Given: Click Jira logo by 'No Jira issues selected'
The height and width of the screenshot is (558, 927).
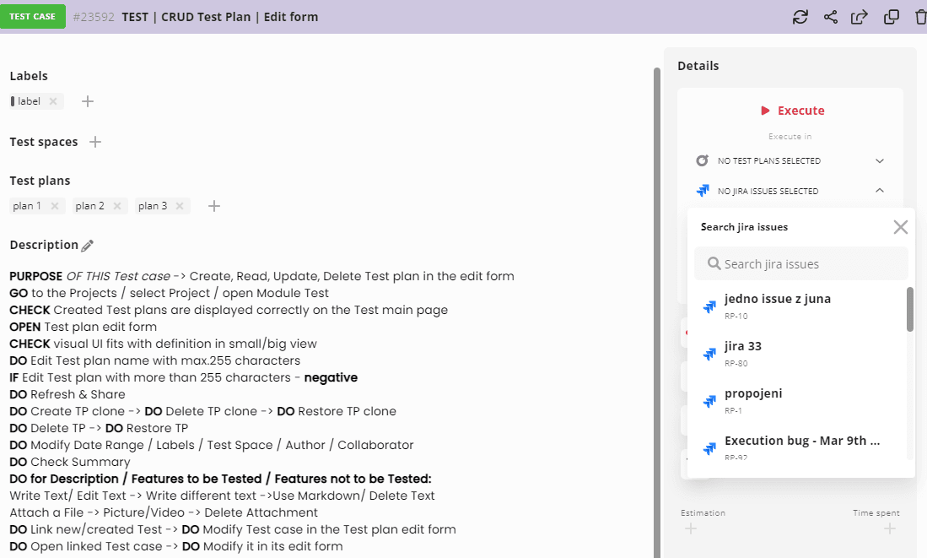Looking at the screenshot, I should pyautogui.click(x=703, y=191).
